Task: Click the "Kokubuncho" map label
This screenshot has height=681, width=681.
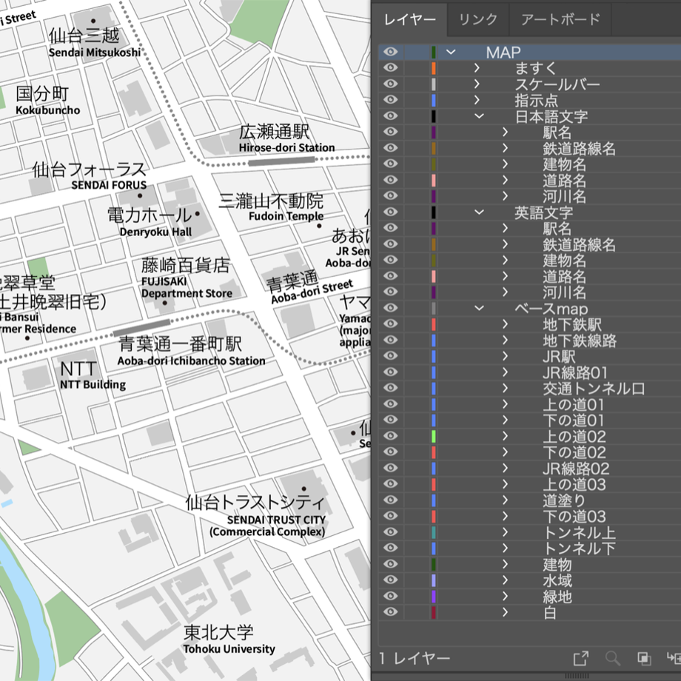Action: 48,110
